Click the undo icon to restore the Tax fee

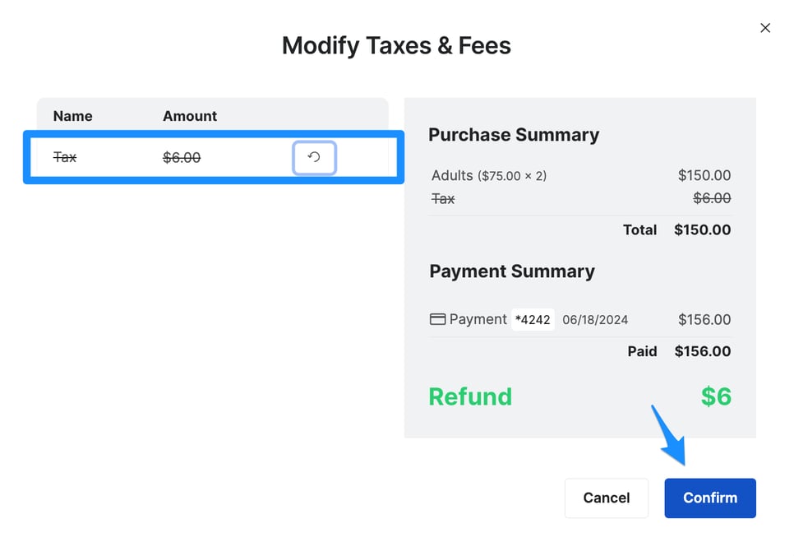[x=314, y=158]
